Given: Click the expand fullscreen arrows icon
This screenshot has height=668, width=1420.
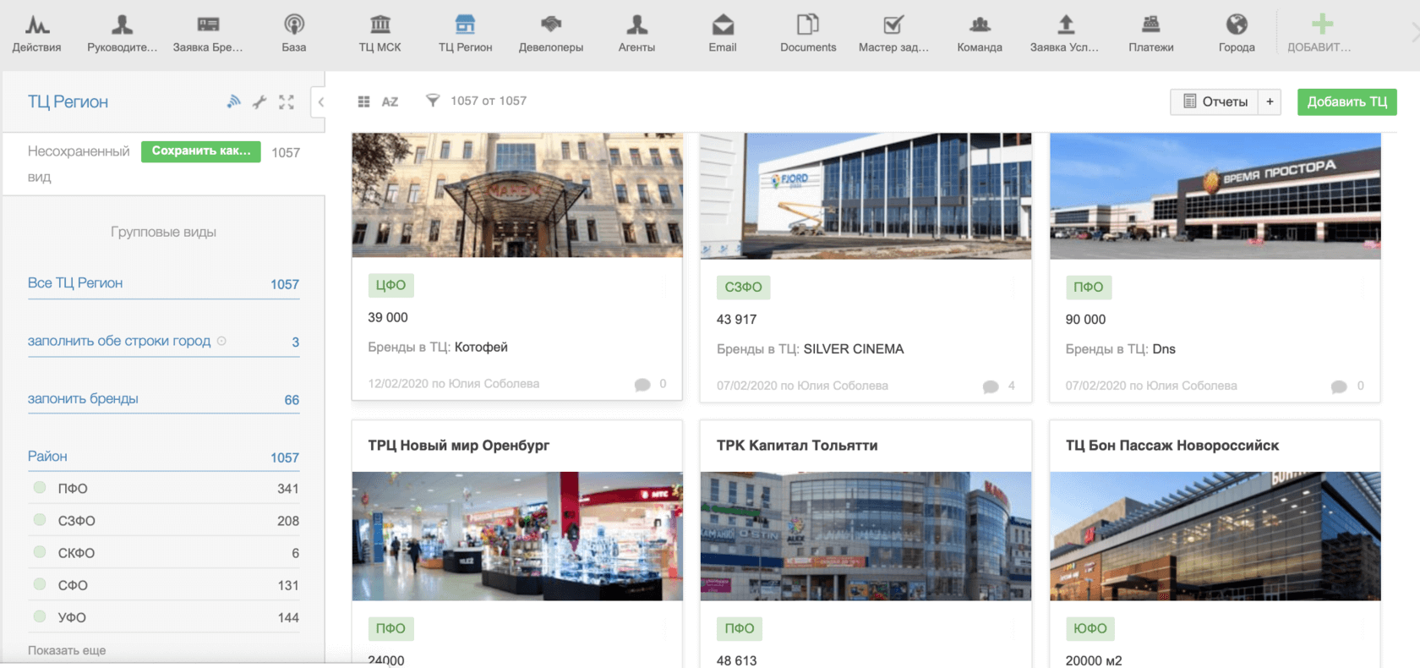Looking at the screenshot, I should click(x=287, y=101).
